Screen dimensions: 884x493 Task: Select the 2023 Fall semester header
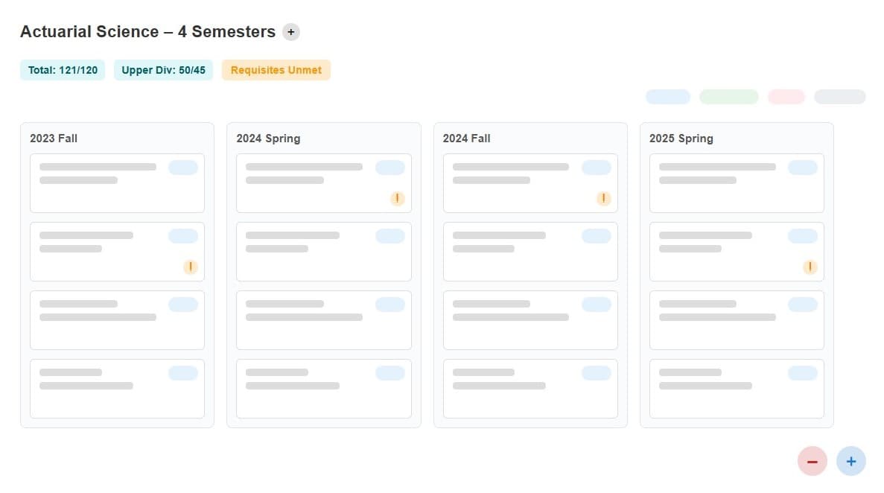pyautogui.click(x=53, y=139)
